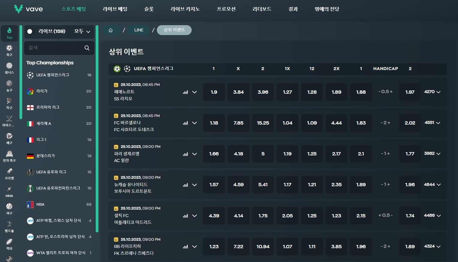The image size is (458, 262).
Task: Select the 럭비 rugby sidebar icon
Action: pyautogui.click(x=9, y=242)
